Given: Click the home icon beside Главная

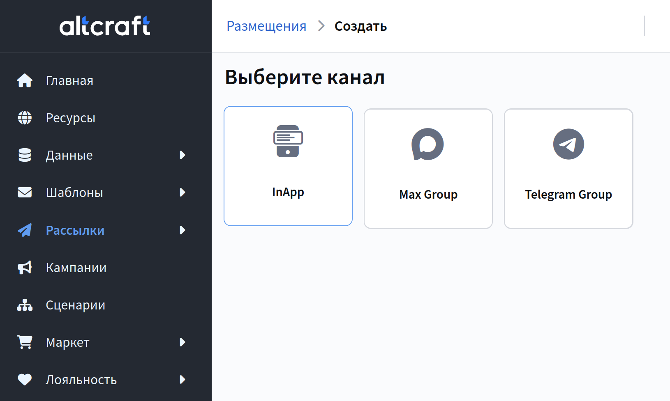Looking at the screenshot, I should pos(25,80).
